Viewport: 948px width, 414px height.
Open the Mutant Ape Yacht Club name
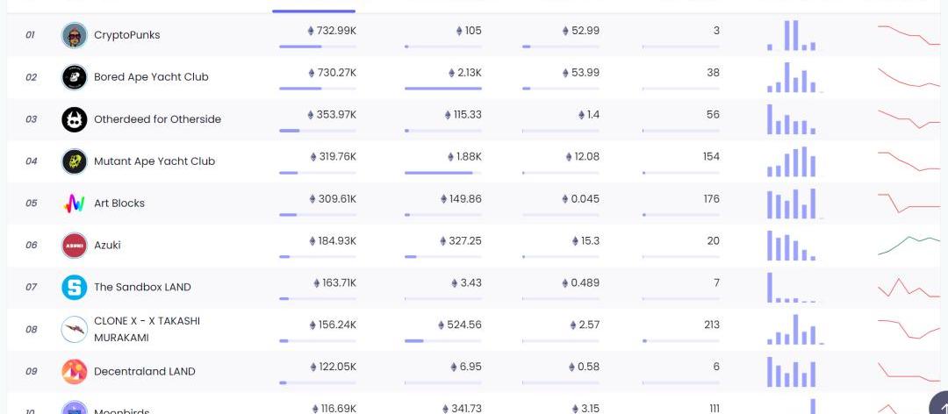tap(154, 161)
